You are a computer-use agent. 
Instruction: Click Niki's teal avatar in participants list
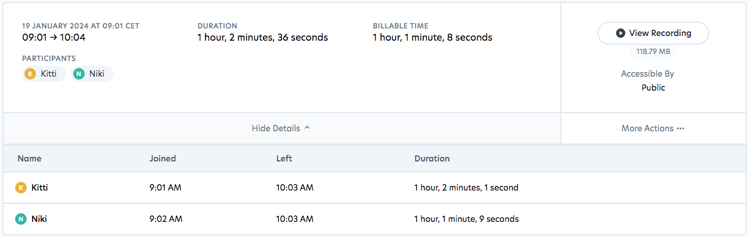point(79,74)
